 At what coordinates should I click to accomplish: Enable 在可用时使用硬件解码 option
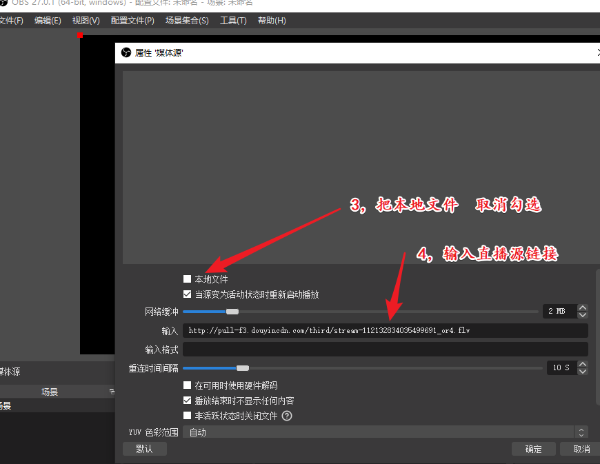[187, 385]
